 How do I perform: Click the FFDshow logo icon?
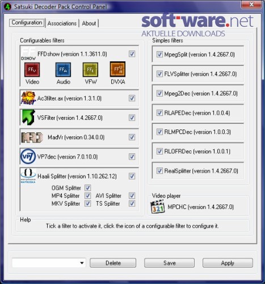coord(28,53)
